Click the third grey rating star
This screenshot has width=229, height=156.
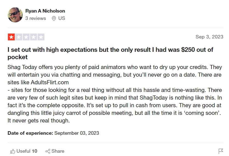[26, 37]
